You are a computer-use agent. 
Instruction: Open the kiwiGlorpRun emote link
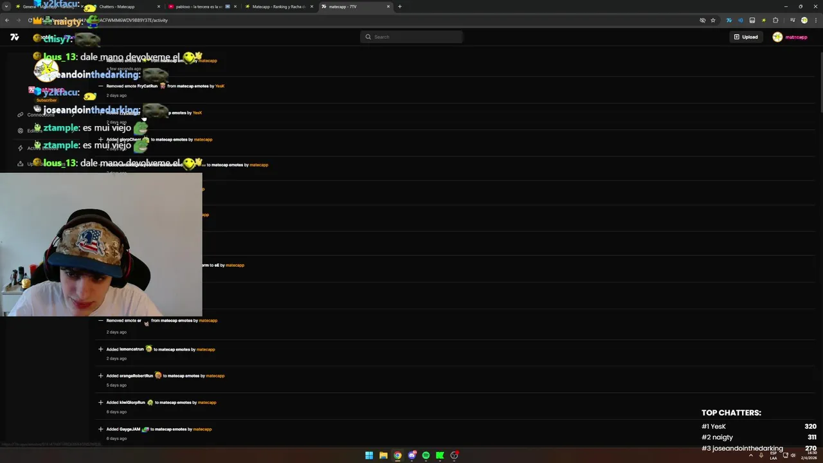[x=132, y=403]
